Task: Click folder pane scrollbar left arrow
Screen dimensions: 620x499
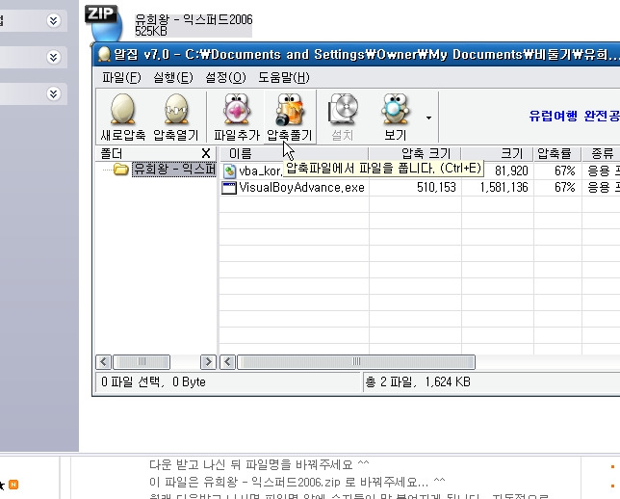Action: pyautogui.click(x=104, y=361)
